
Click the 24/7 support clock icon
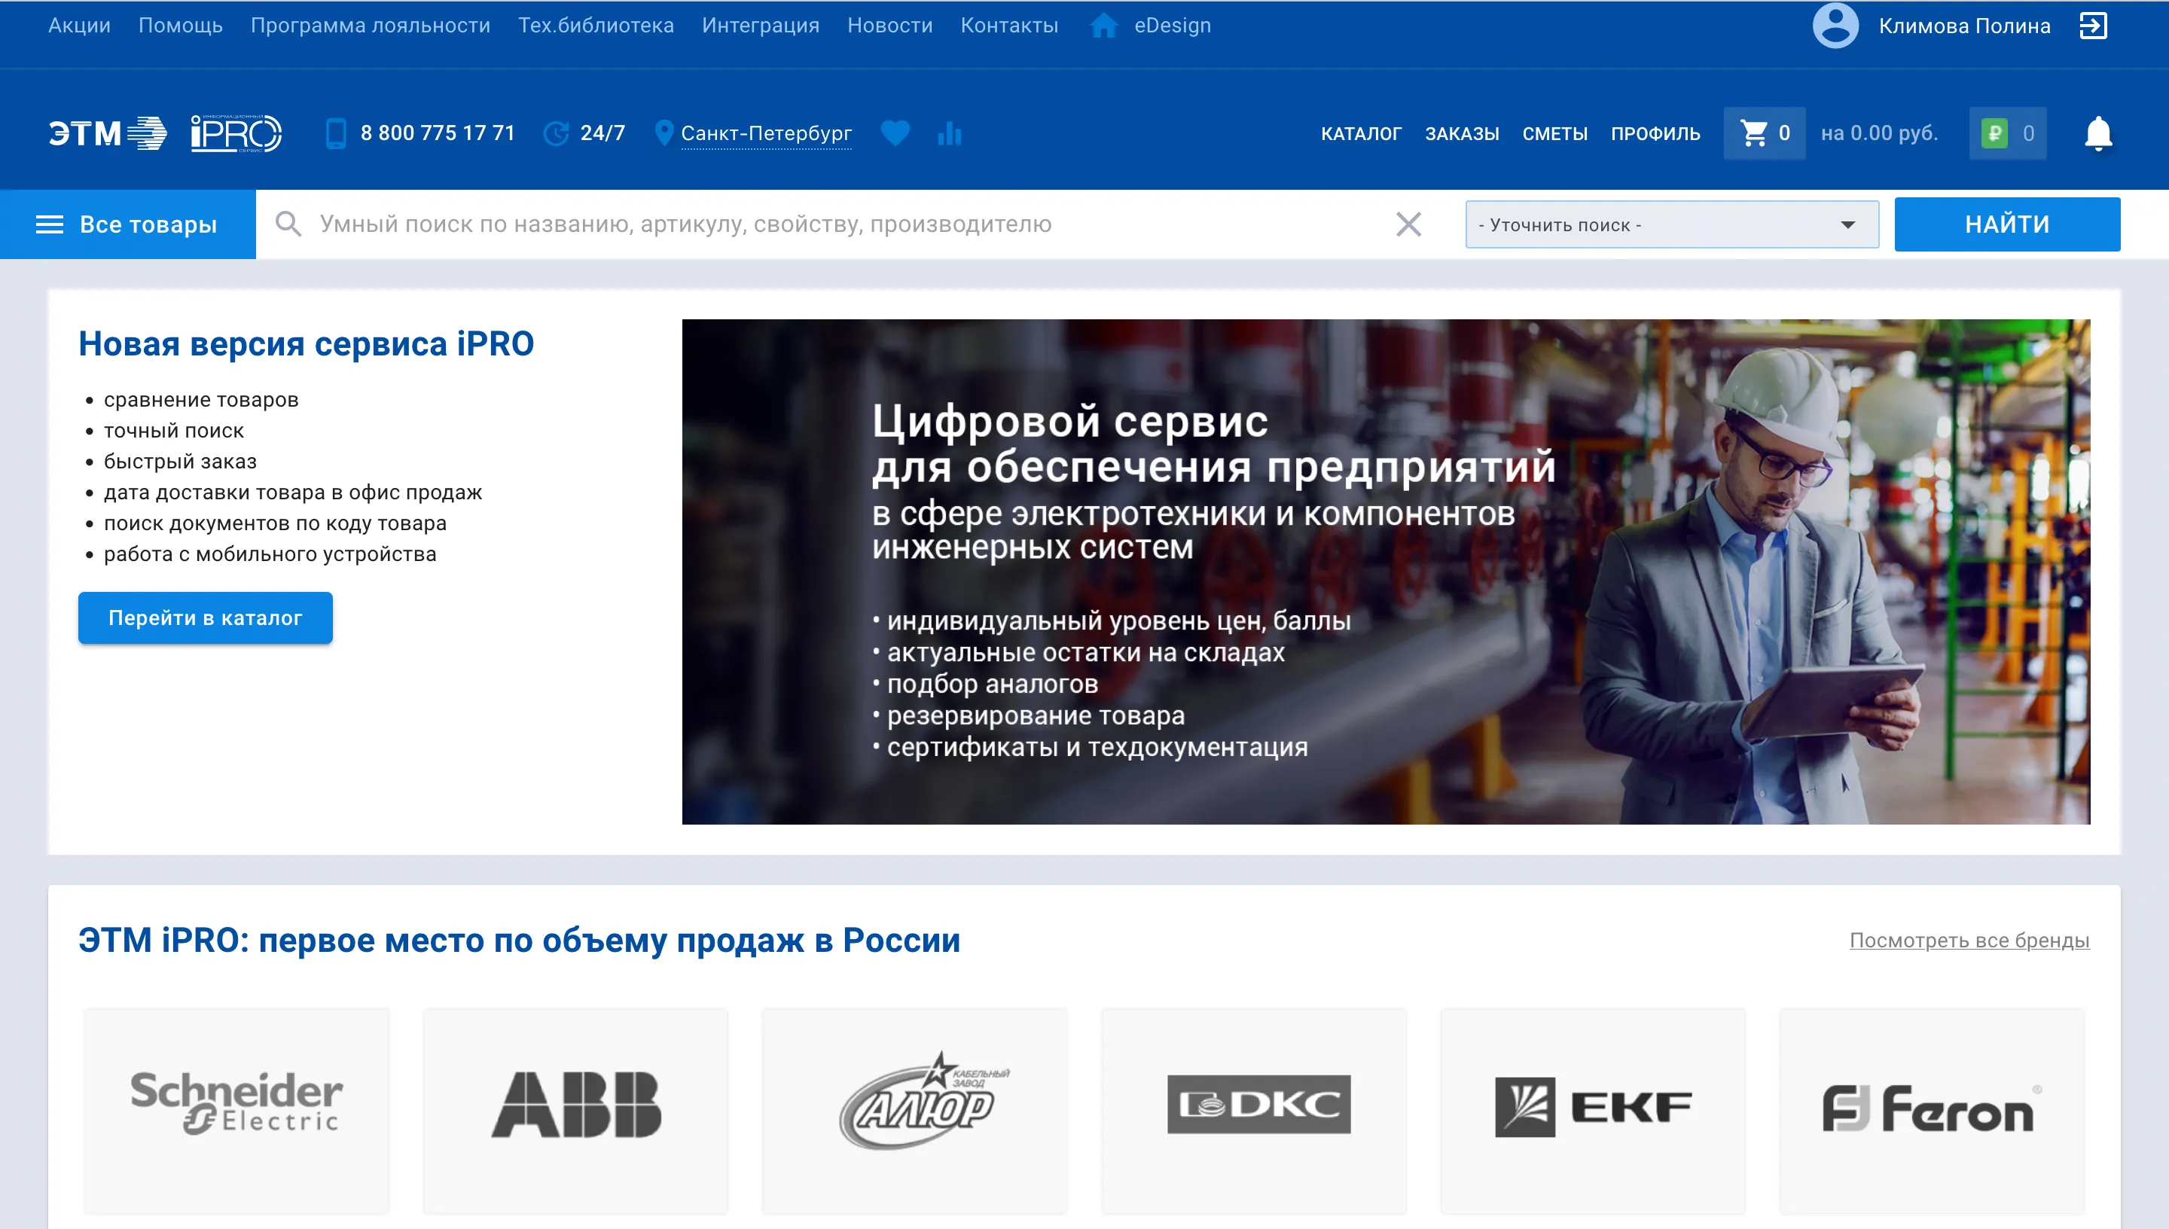tap(557, 133)
